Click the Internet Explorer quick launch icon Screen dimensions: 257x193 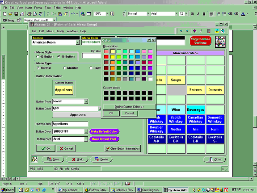44,190
